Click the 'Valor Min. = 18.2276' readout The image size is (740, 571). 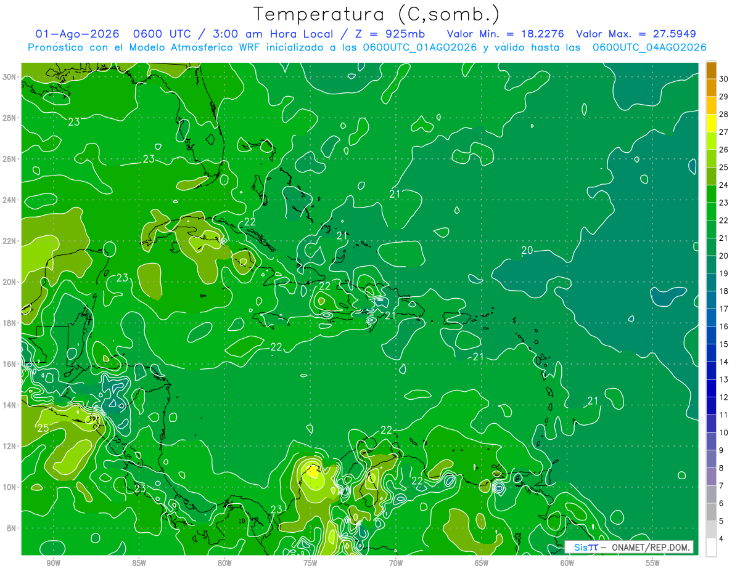(x=505, y=34)
